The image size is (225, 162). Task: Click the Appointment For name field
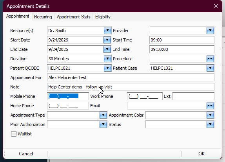131,77
